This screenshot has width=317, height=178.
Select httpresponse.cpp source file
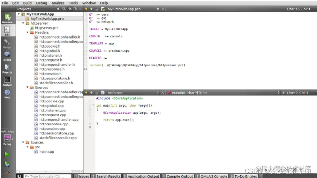[x=54, y=124]
